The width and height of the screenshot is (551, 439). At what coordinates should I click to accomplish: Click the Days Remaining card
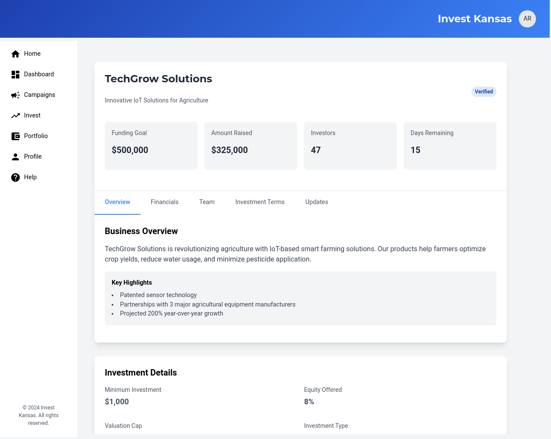[450, 146]
